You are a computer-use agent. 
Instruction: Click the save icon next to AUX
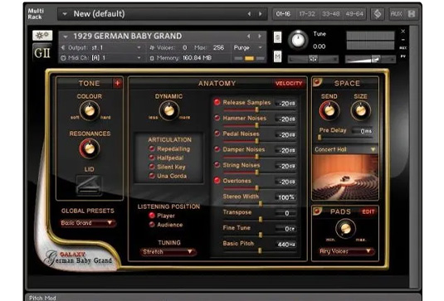(412, 14)
